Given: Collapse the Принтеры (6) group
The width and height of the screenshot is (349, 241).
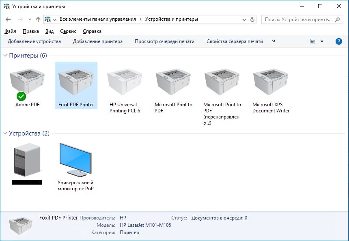Looking at the screenshot, I should 5,56.
